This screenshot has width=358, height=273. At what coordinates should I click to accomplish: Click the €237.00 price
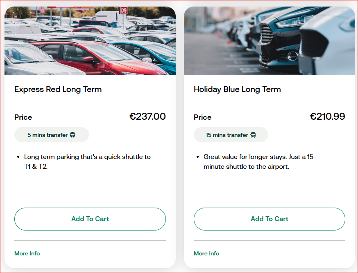click(x=147, y=116)
